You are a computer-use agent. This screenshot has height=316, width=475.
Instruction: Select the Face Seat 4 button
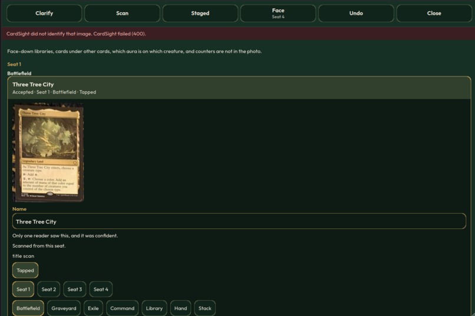278,14
